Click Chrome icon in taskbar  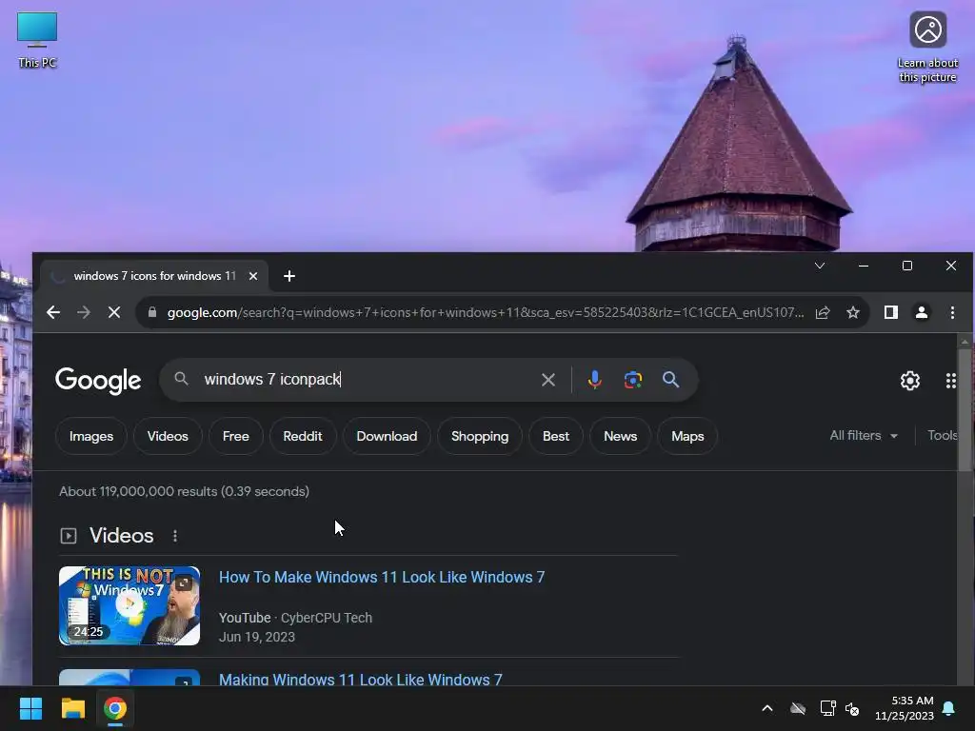[115, 708]
